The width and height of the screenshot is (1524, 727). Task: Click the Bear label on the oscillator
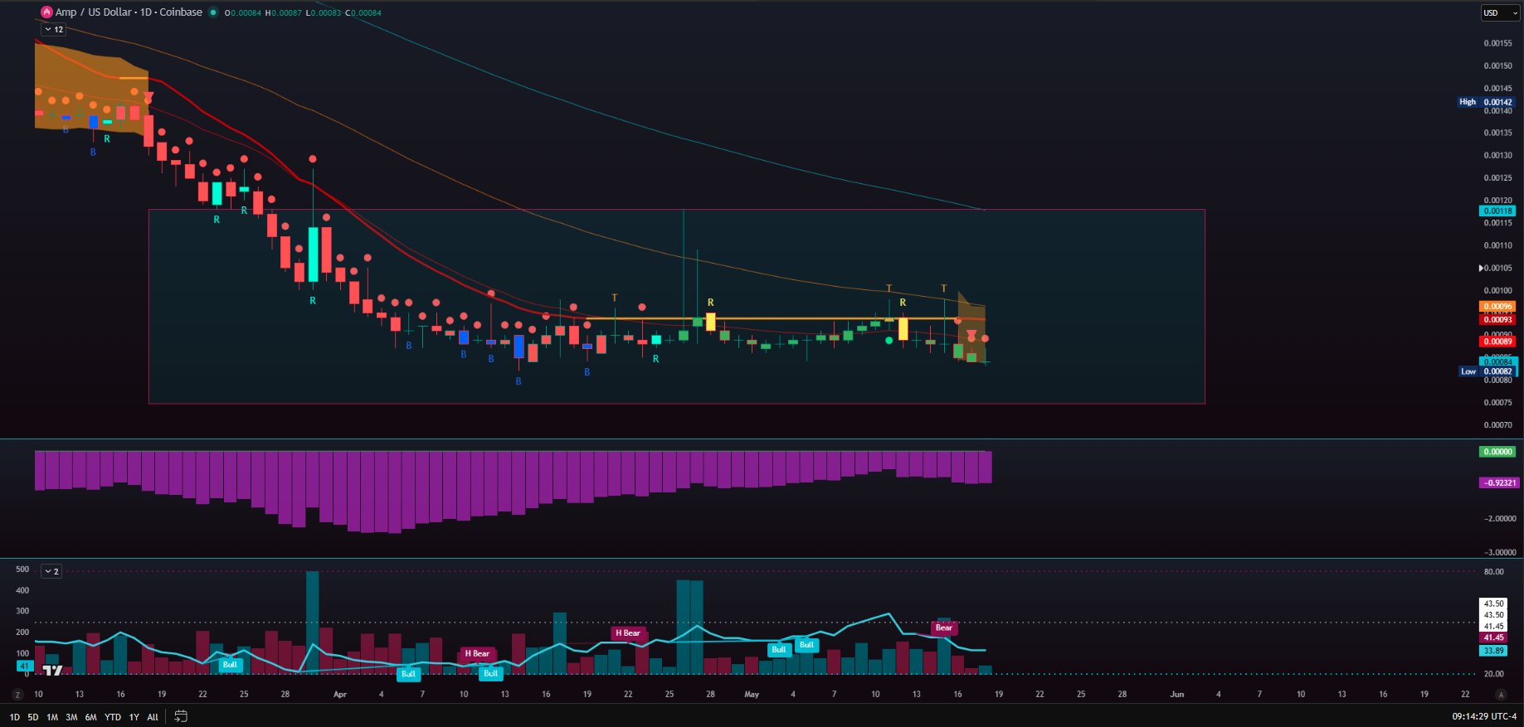[x=944, y=628]
